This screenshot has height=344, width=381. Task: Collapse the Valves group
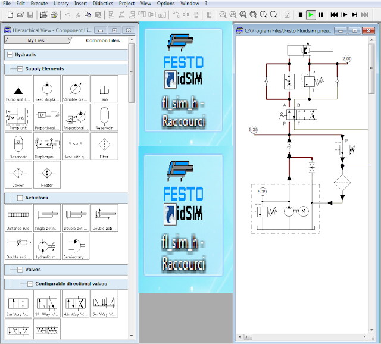point(20,270)
